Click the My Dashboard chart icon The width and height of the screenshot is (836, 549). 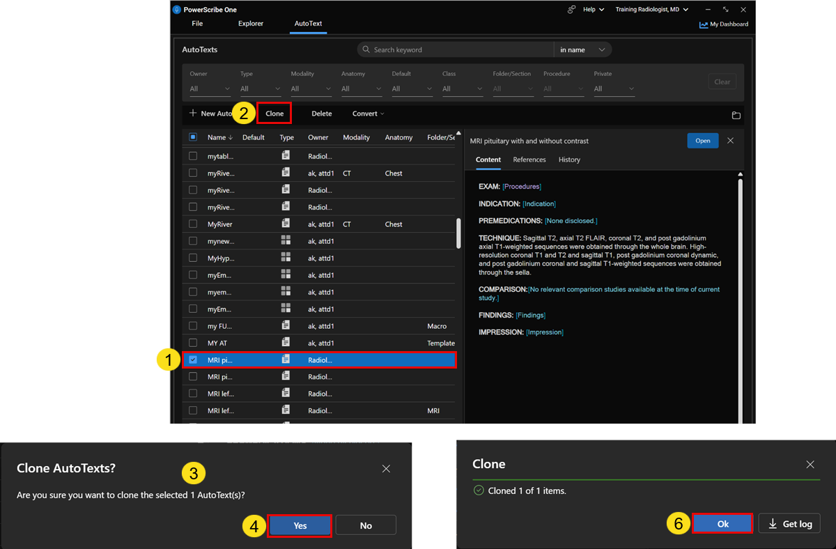(x=704, y=24)
